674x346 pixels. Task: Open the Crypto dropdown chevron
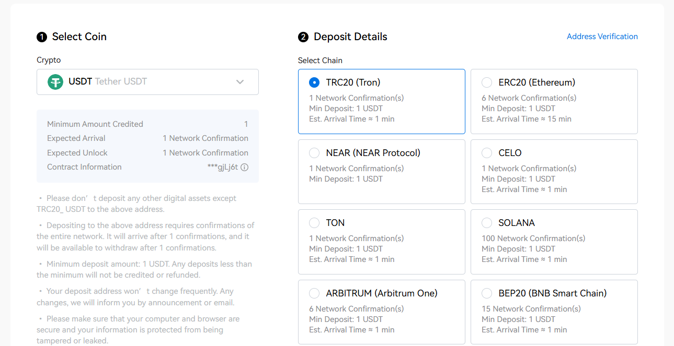coord(240,82)
